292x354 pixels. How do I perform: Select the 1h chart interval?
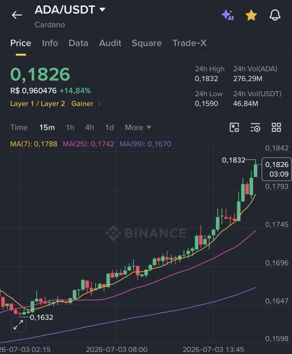tap(70, 128)
